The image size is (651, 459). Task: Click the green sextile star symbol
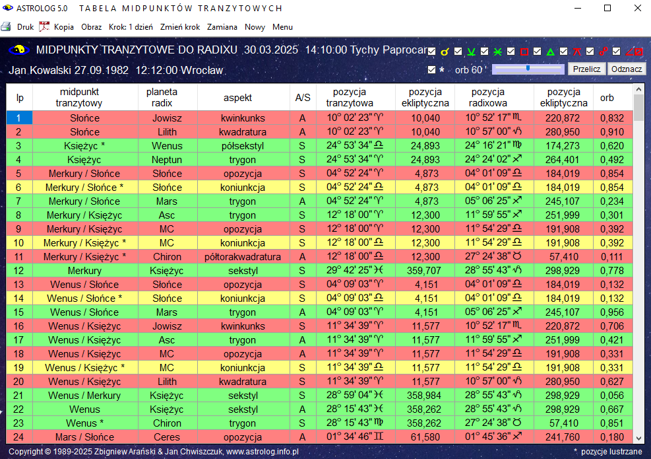tap(498, 52)
